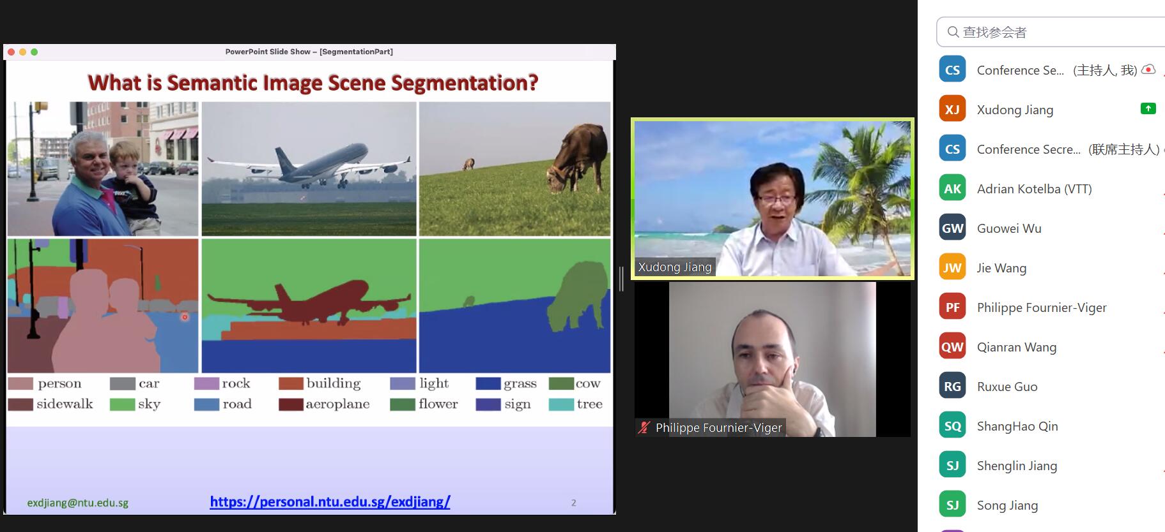Open the personal.ntu.edu.sg/exdjiang link on the slide
This screenshot has width=1165, height=532.
330,502
